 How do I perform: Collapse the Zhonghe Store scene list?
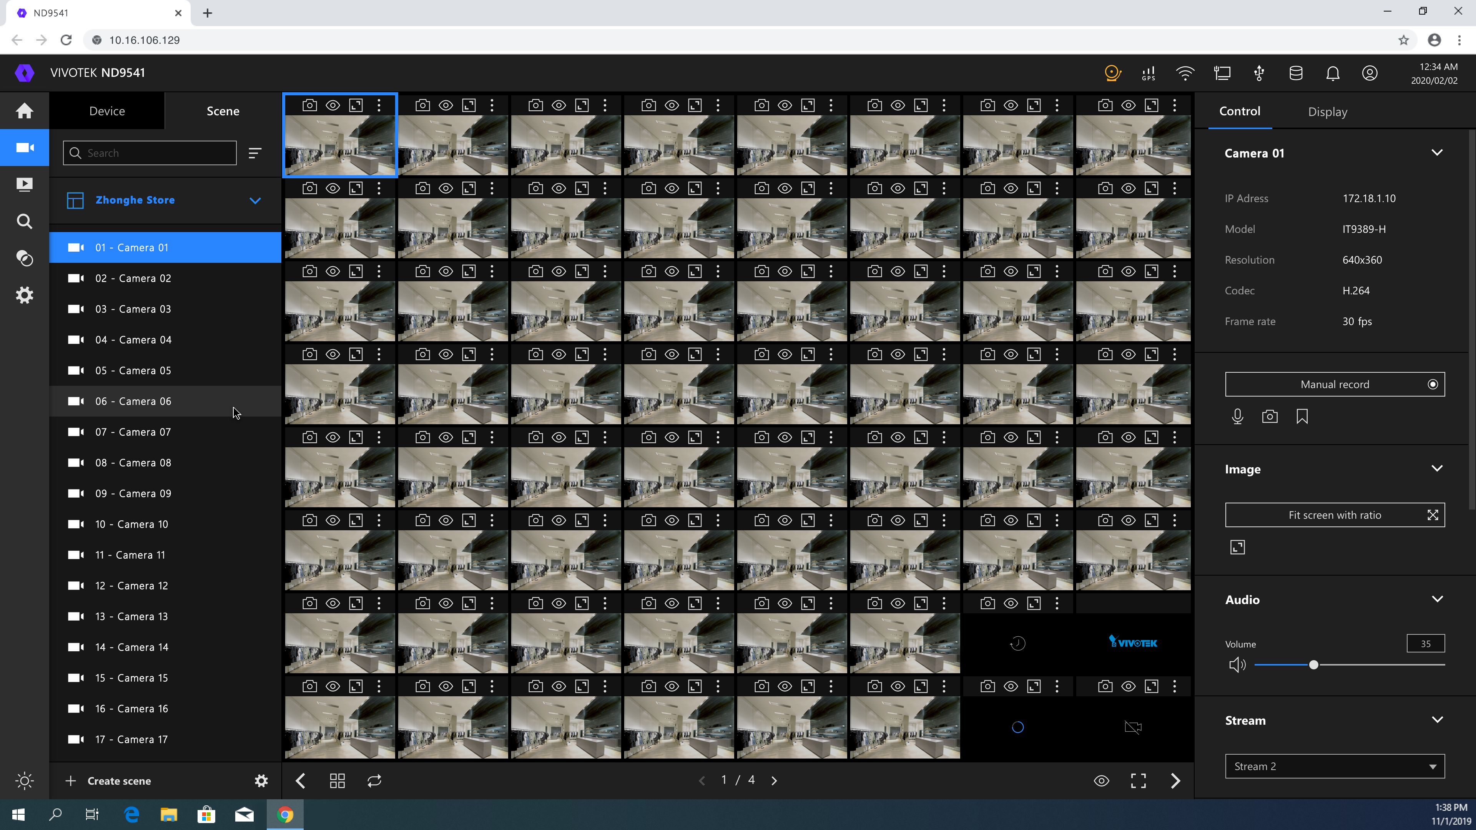point(255,201)
